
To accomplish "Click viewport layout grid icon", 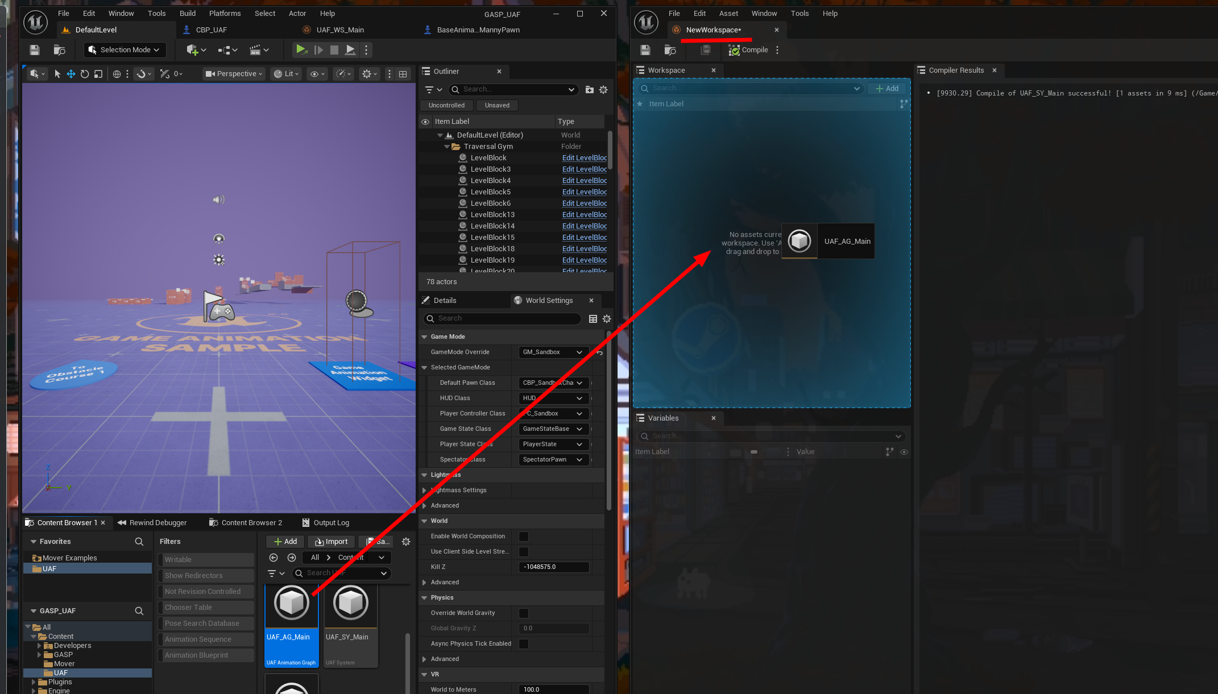I will (x=403, y=74).
